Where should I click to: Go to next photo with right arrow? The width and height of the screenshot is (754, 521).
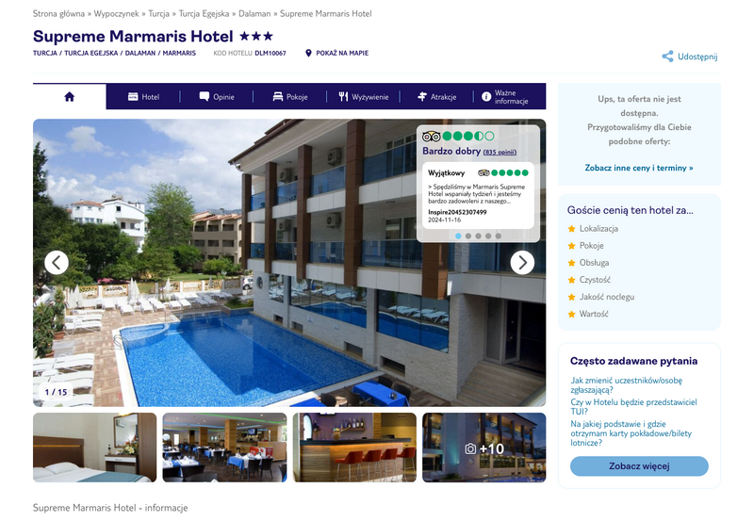click(522, 263)
